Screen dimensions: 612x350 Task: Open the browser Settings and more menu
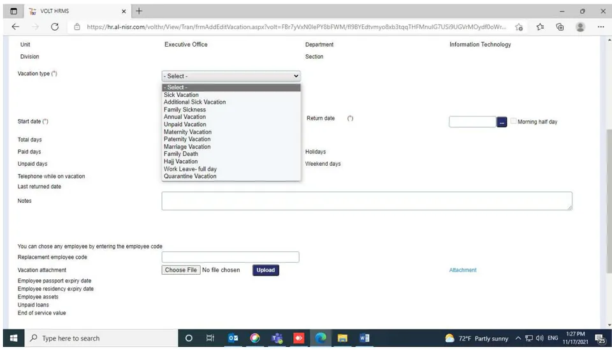[x=601, y=27]
